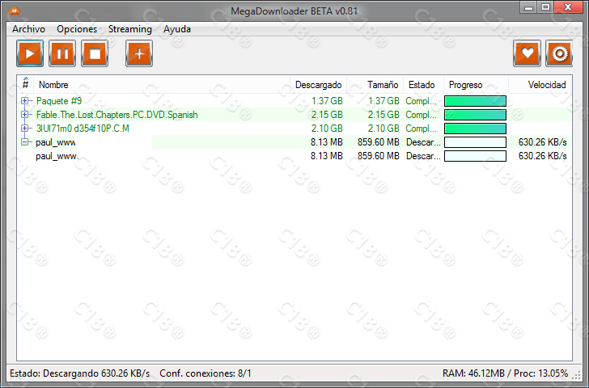Expand Fable.The.Lost.Chapters package node
The width and height of the screenshot is (589, 388).
(x=25, y=115)
